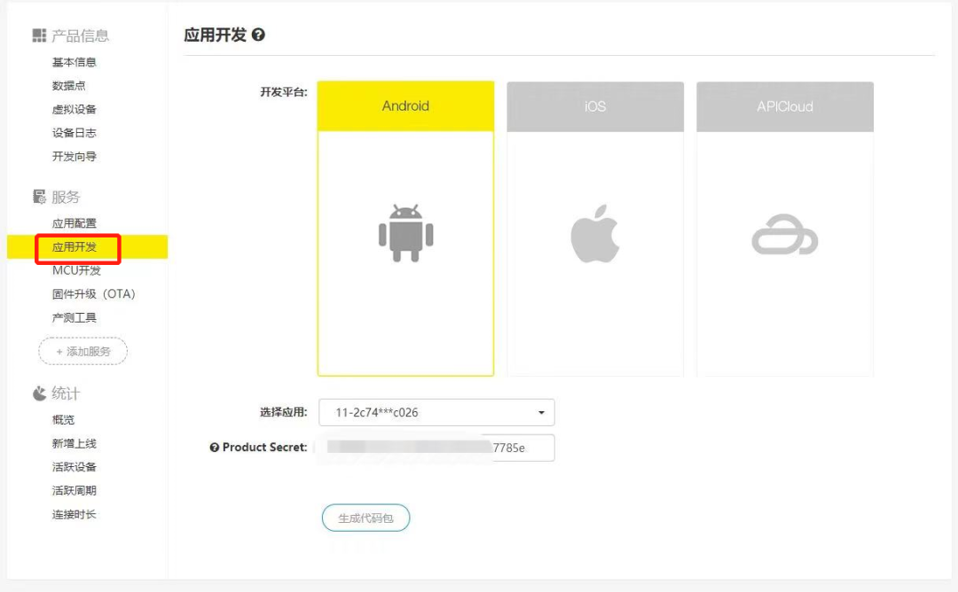The height and width of the screenshot is (592, 958).
Task: Choose the iOS platform tab
Action: tap(595, 106)
